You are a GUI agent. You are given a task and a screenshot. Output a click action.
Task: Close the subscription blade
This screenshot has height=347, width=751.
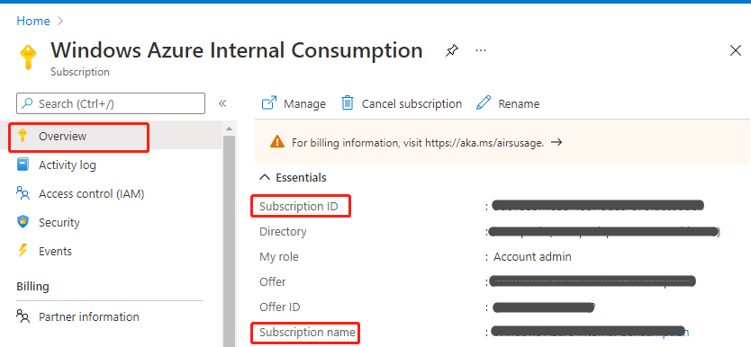[x=735, y=50]
